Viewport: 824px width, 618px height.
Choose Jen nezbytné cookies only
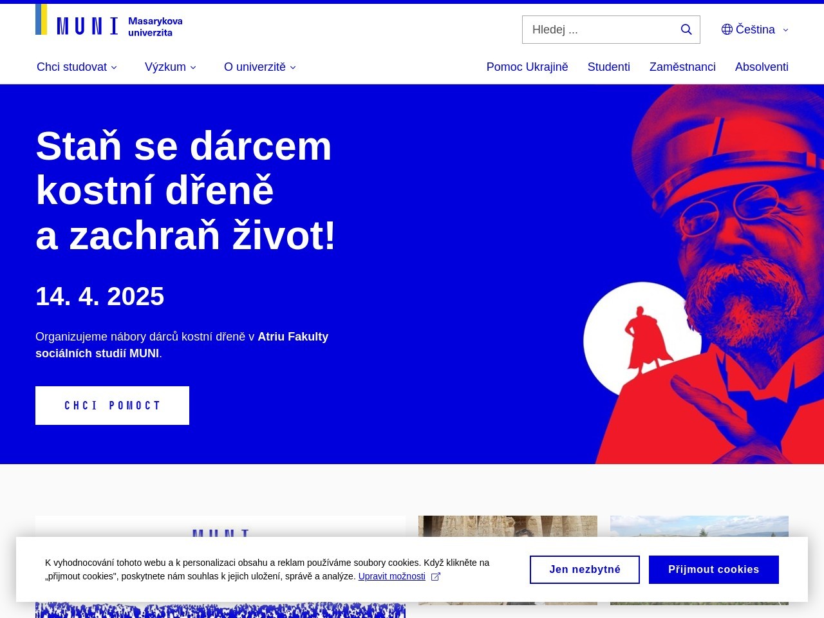[585, 570]
